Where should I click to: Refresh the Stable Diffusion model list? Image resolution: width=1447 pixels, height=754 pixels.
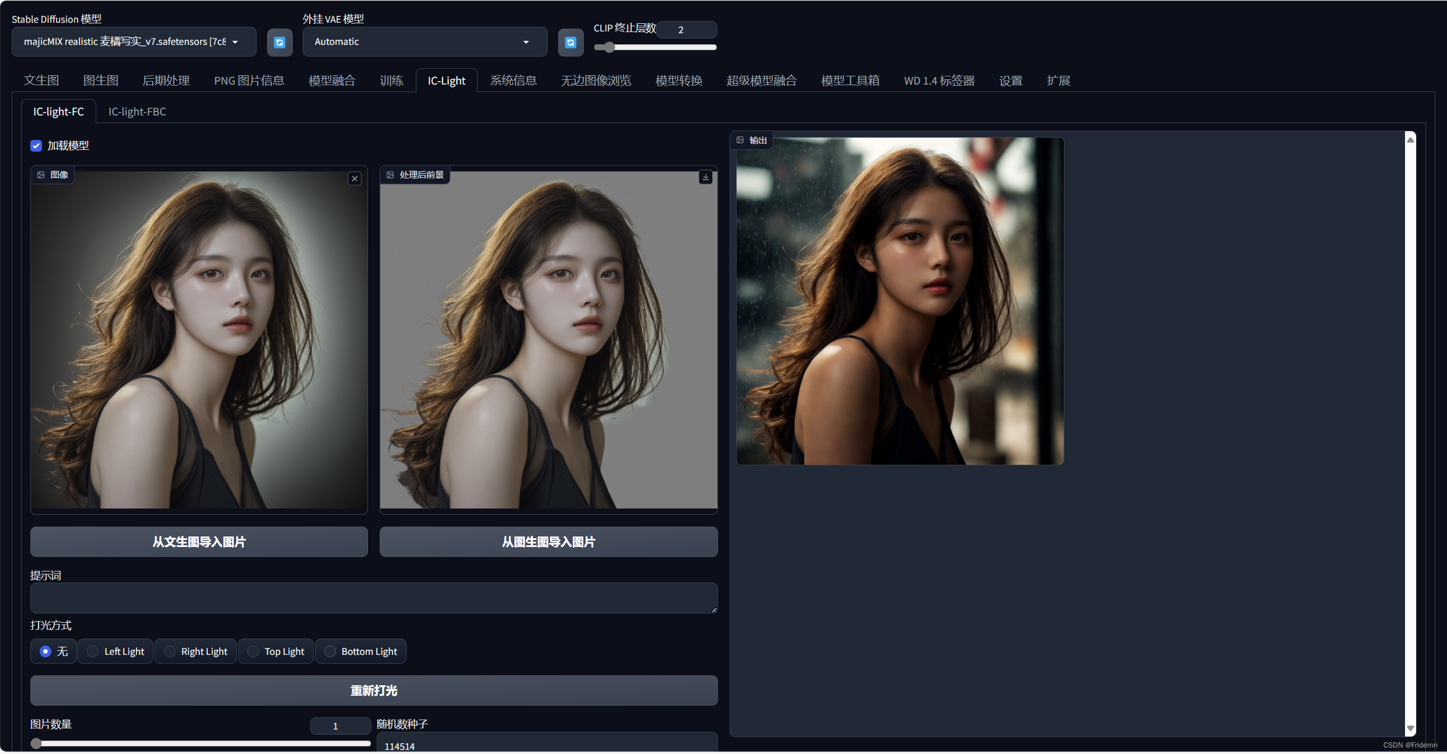coord(279,42)
